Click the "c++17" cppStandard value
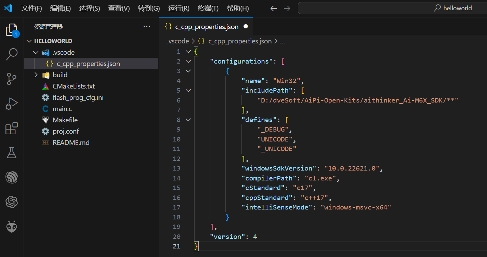 [314, 198]
